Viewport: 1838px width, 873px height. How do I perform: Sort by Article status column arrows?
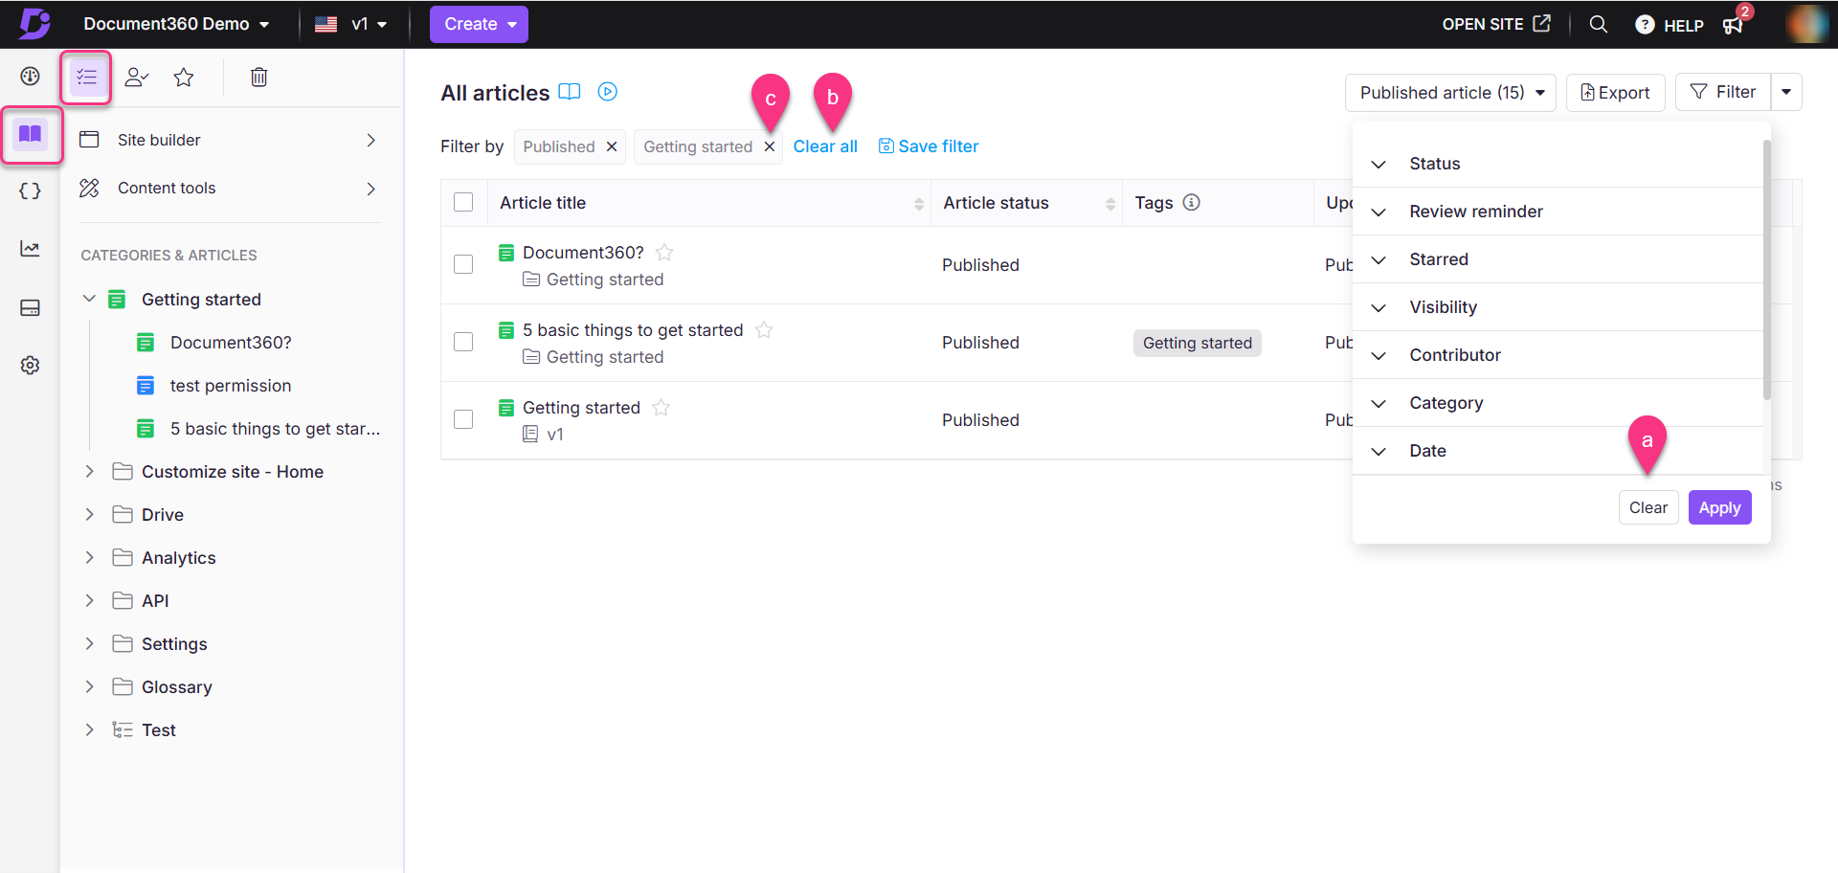point(1110,203)
